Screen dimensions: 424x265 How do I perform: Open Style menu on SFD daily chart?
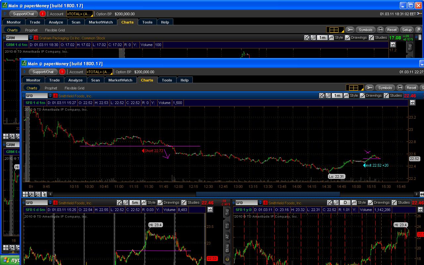tap(359, 202)
